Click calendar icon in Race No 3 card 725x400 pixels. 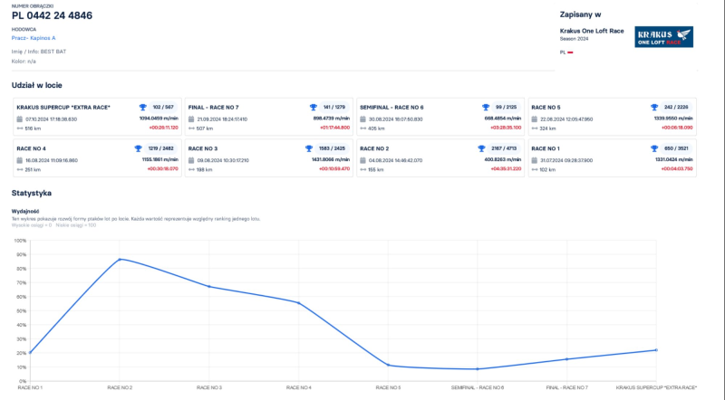point(191,160)
